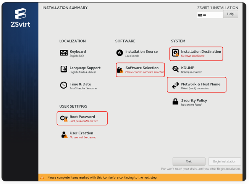The height and width of the screenshot is (184, 249).
Task: Click 'English (US)' keyboard text
Action: coord(77,56)
